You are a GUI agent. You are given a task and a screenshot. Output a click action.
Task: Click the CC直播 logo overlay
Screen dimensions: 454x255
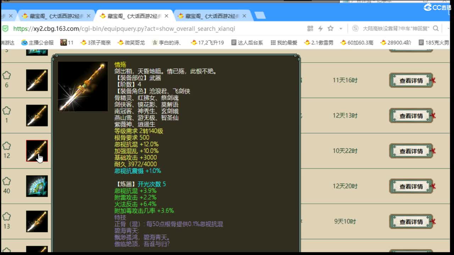tap(437, 7)
